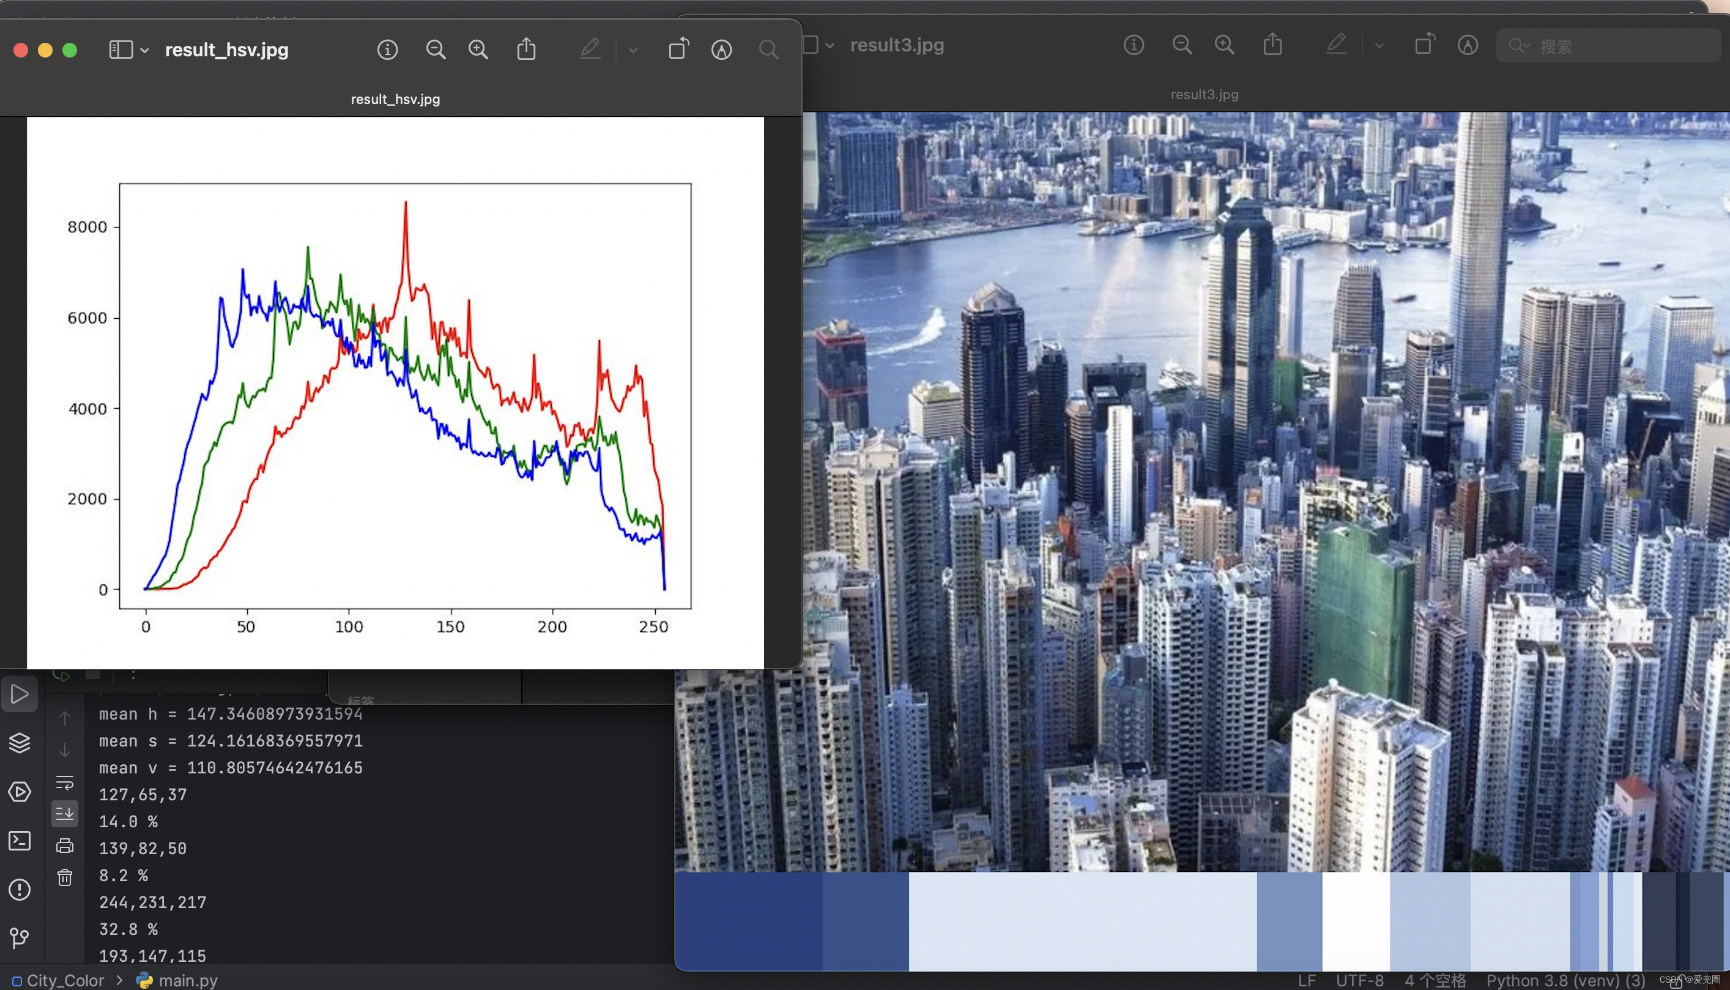Expand the sidebar view options chevron
This screenshot has width=1730, height=990.
coord(144,50)
